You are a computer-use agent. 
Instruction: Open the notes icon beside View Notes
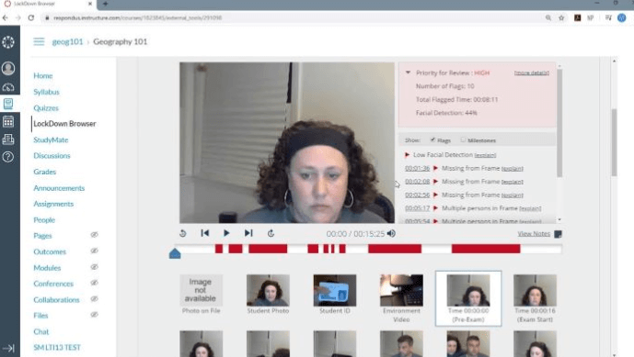point(558,234)
